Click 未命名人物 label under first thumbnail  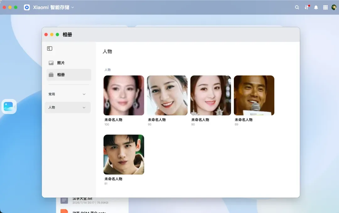[x=113, y=120]
